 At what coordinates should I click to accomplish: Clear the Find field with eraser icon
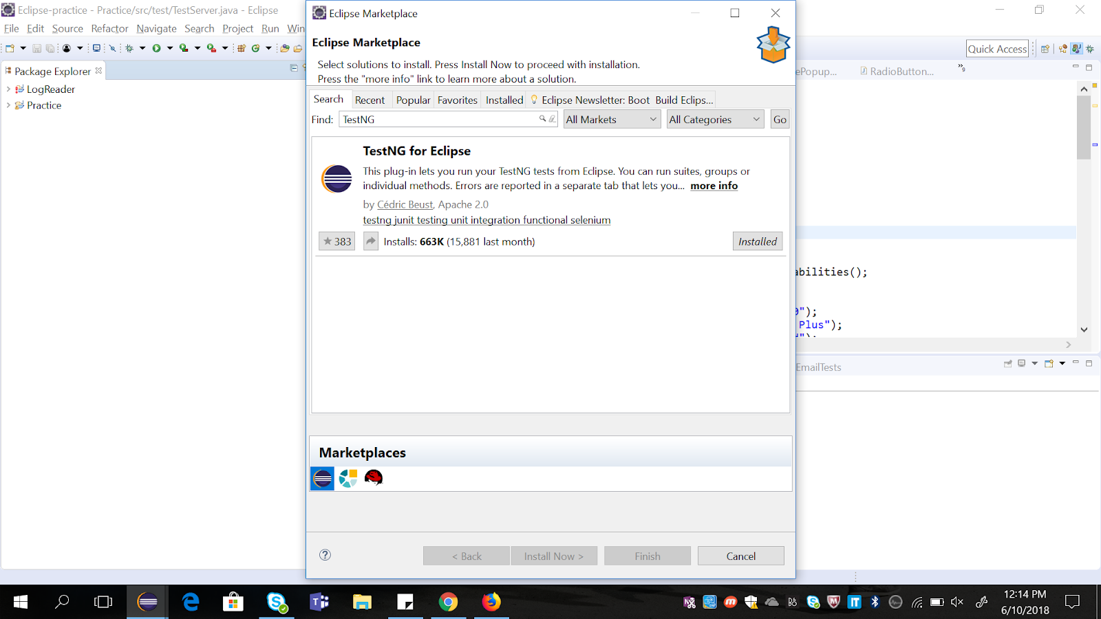pyautogui.click(x=552, y=119)
